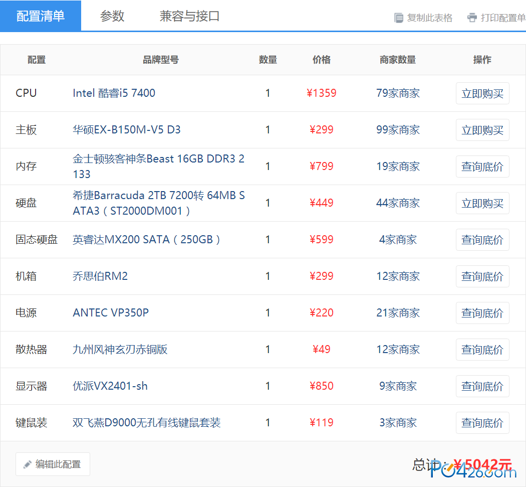Click 查询底价 for 九州风神玄刃赤铜版
The width and height of the screenshot is (526, 487).
point(482,350)
